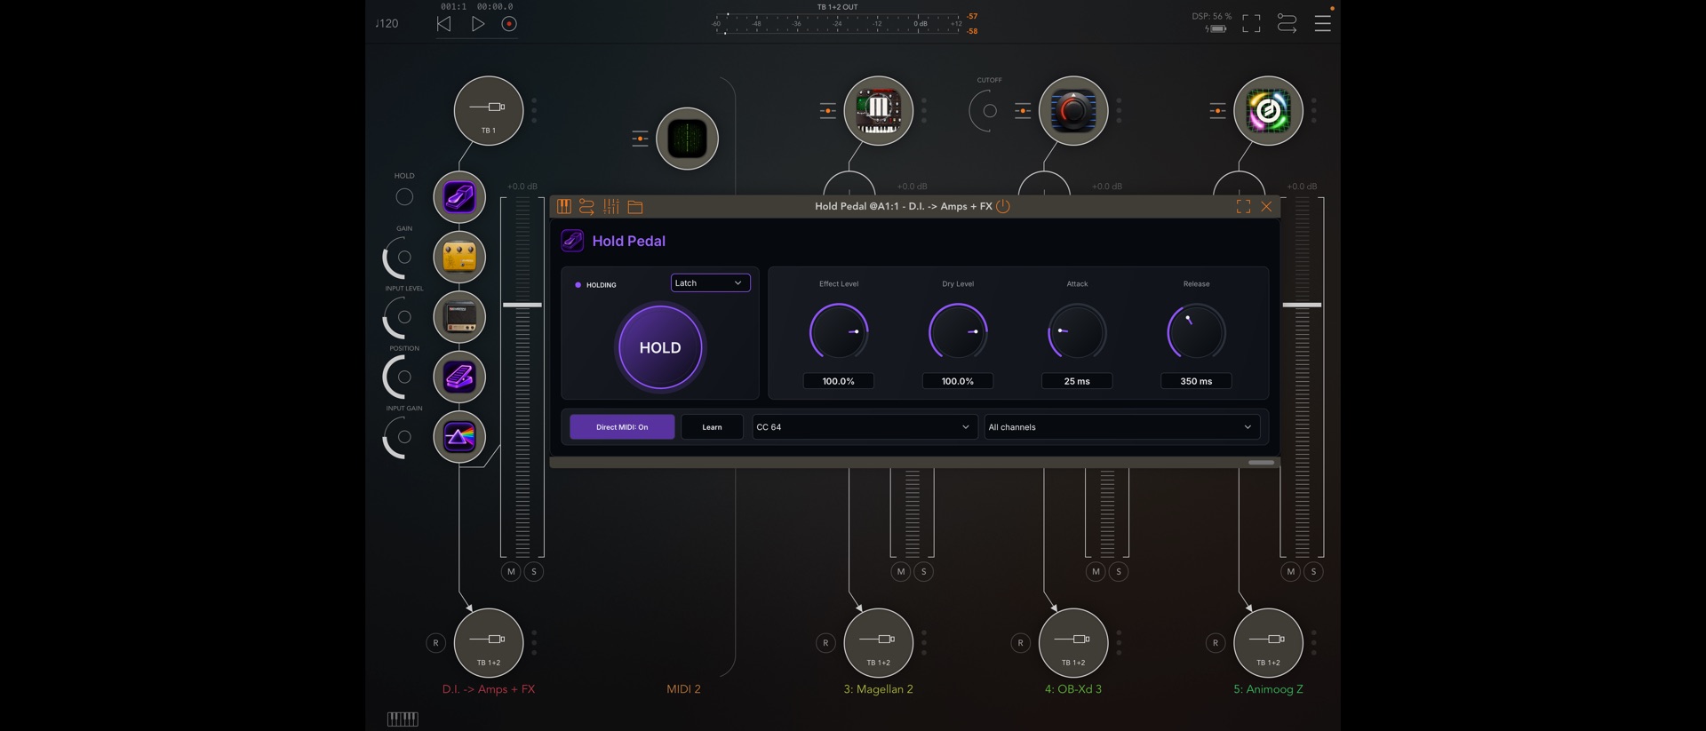Screen dimensions: 1706x731
Task: Open parameter sliders icon in plugin title bar
Action: point(611,207)
